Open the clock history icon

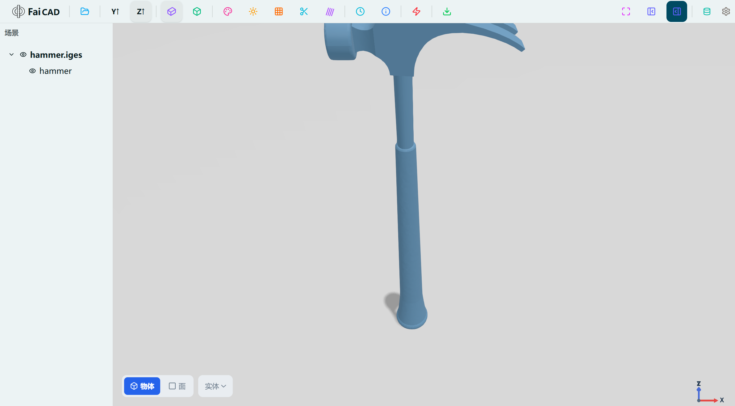tap(360, 12)
